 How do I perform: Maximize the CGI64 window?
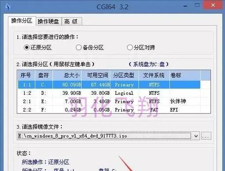[197, 5]
